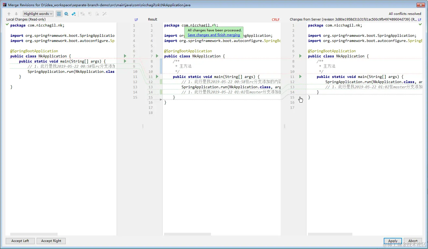
Task: Click green arrow at Result gutter line 11
Action: [157, 77]
